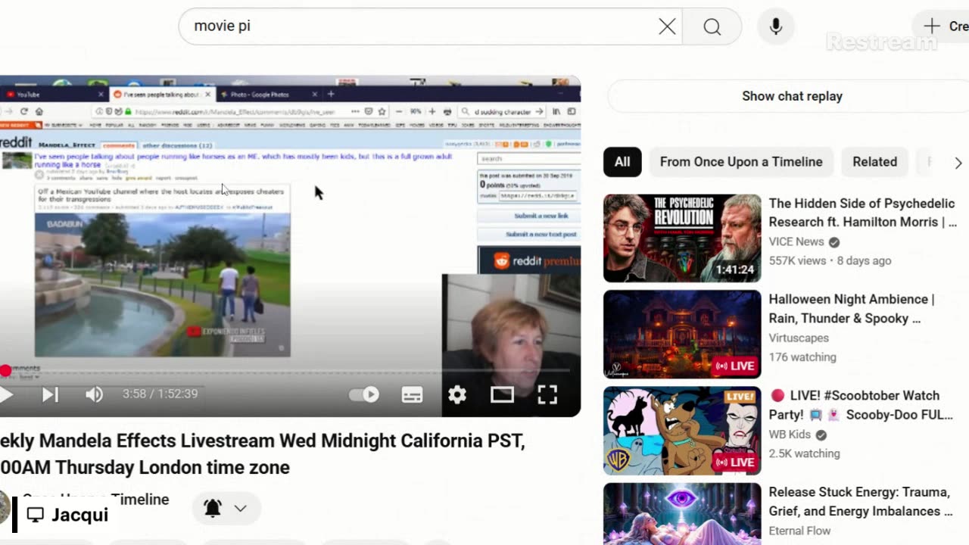This screenshot has height=545, width=969.
Task: Click reddit premium banner in video
Action: (529, 260)
